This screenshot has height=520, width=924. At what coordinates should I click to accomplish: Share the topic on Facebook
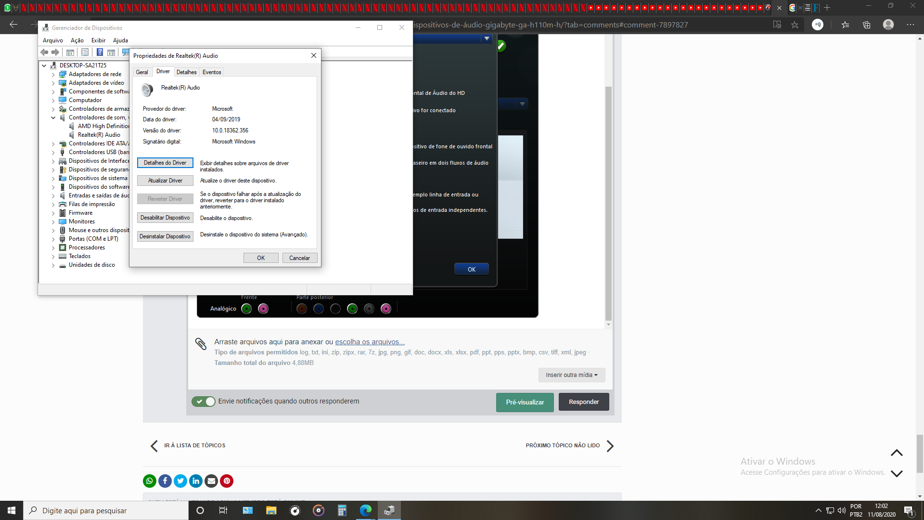coord(165,481)
